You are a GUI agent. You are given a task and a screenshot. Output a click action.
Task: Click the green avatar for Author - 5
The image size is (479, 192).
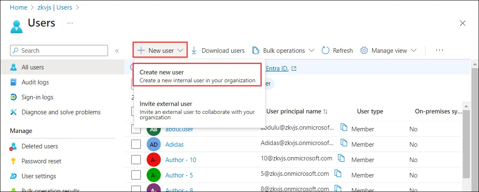tap(154, 175)
